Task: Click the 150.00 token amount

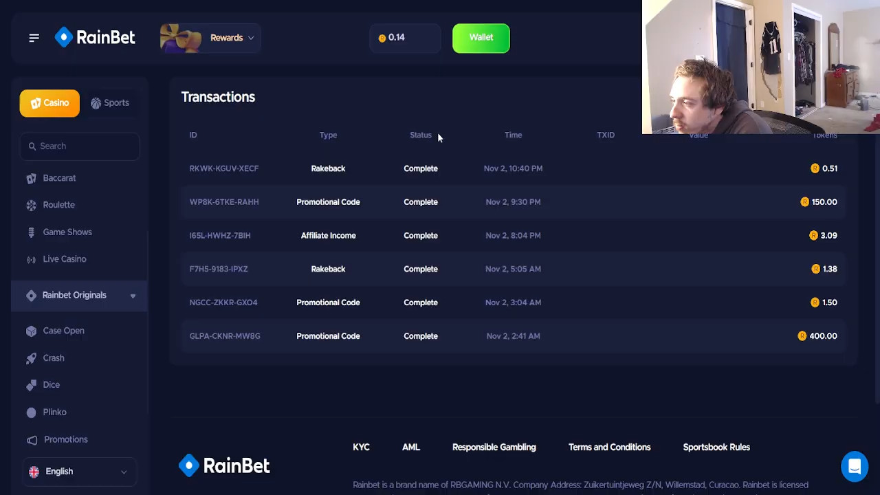Action: (x=824, y=202)
